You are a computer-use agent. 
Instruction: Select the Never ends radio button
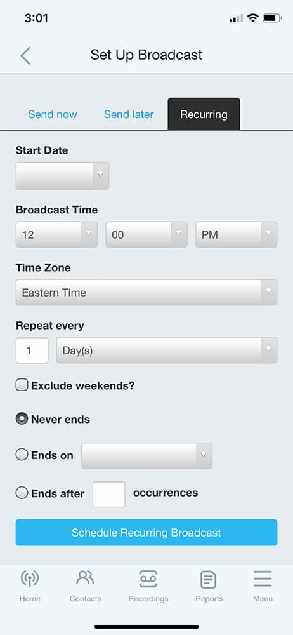coord(22,418)
